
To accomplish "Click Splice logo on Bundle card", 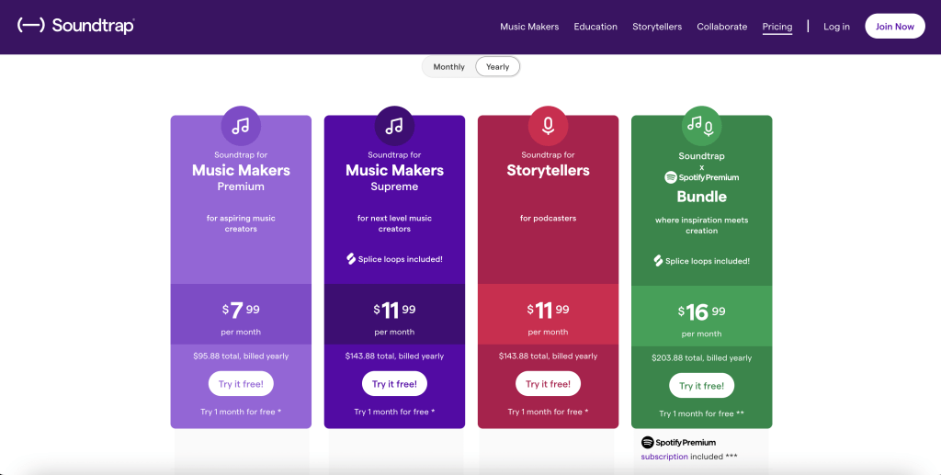I will pos(658,261).
